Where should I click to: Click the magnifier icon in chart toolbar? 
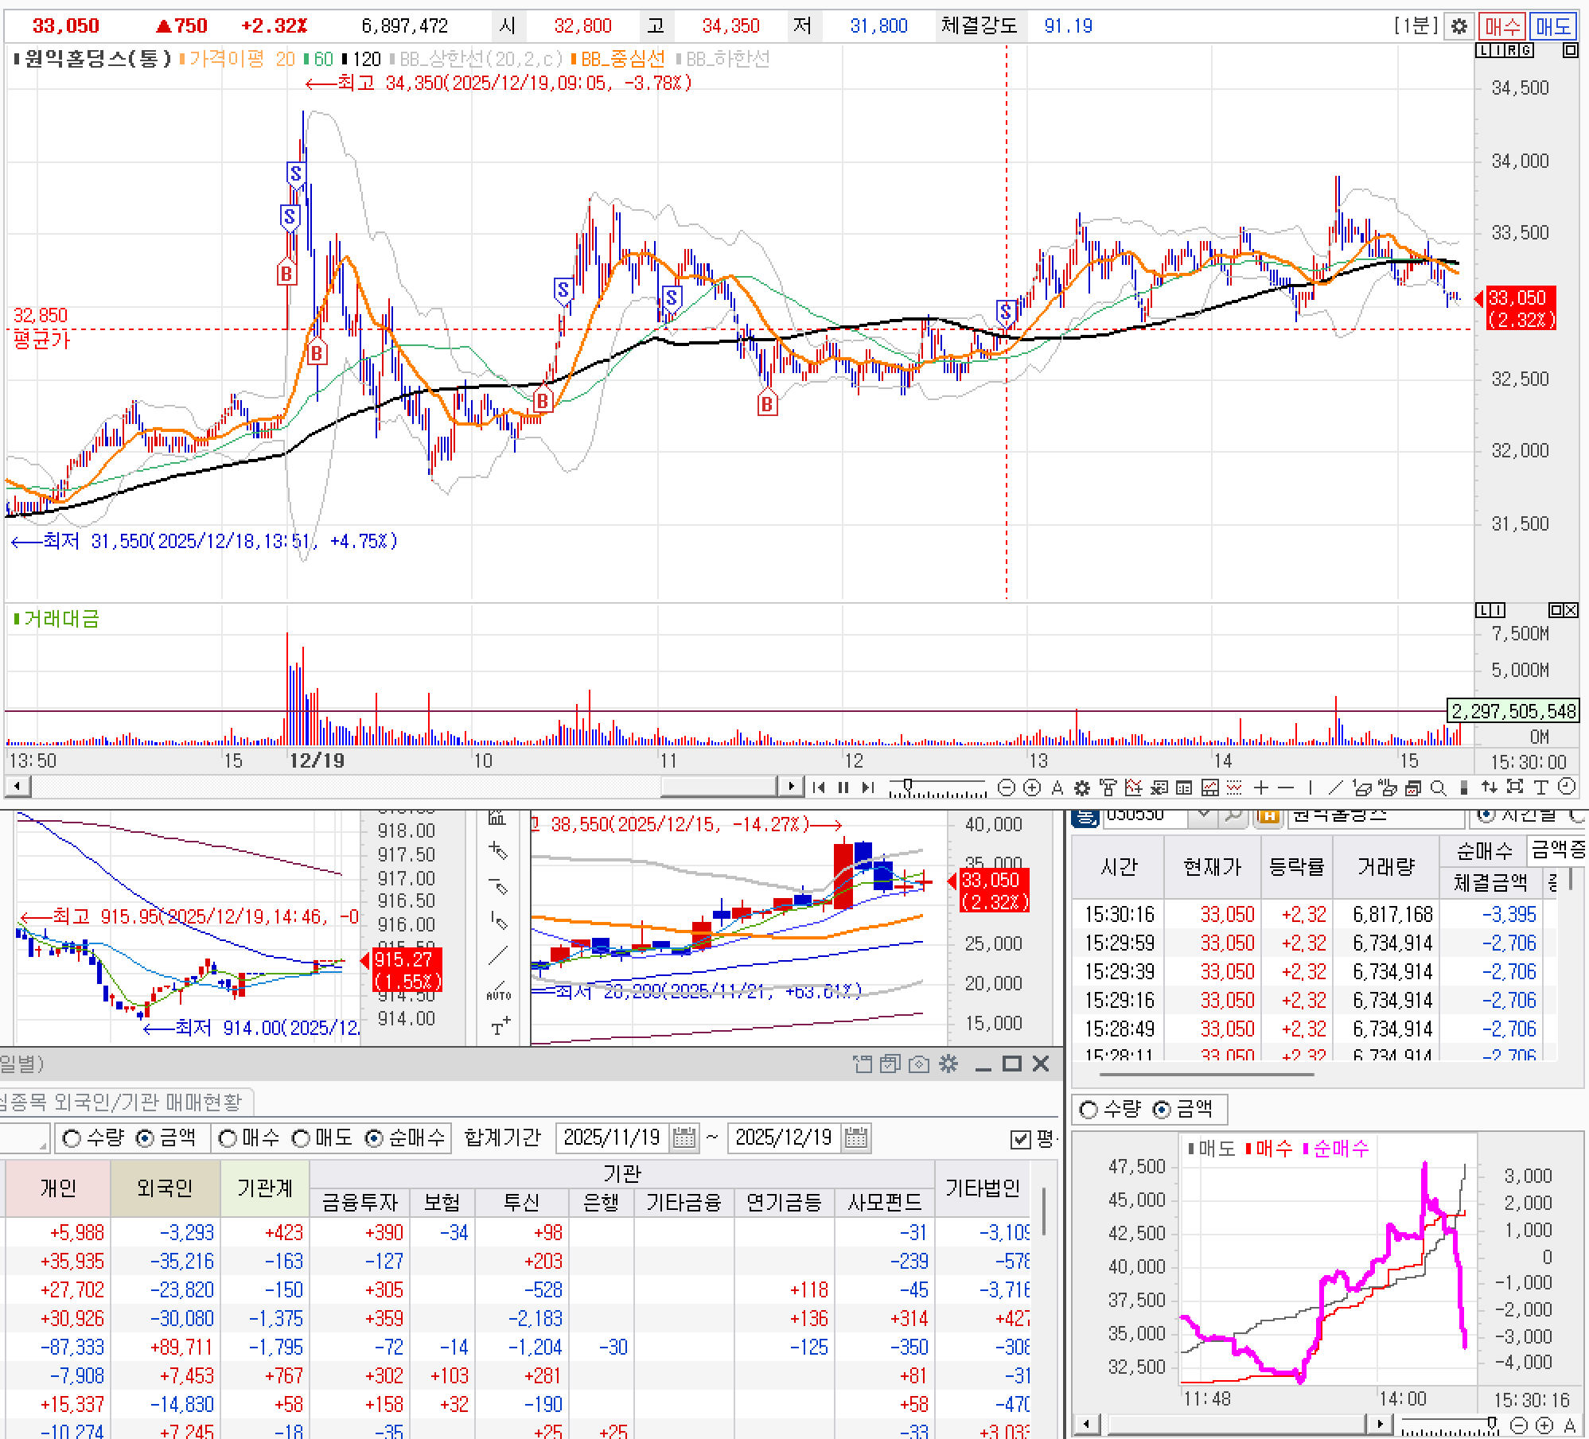coord(1438,788)
